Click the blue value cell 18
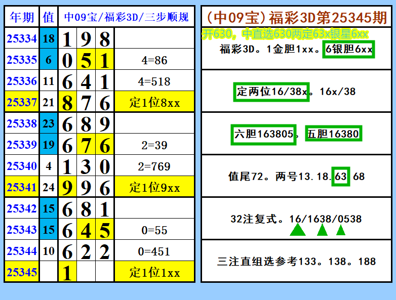396x300 pixels. click(x=49, y=38)
